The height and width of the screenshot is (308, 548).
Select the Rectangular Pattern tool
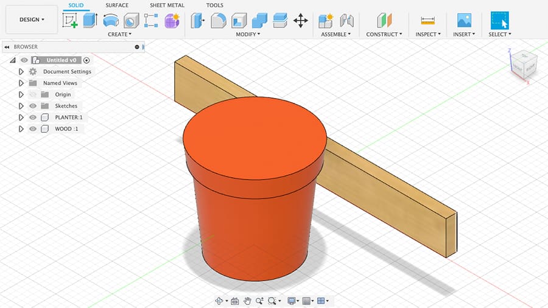tap(151, 20)
